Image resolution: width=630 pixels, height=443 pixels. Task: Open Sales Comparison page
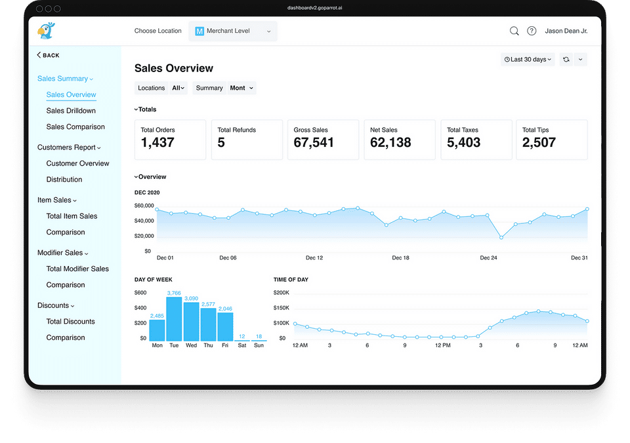75,126
